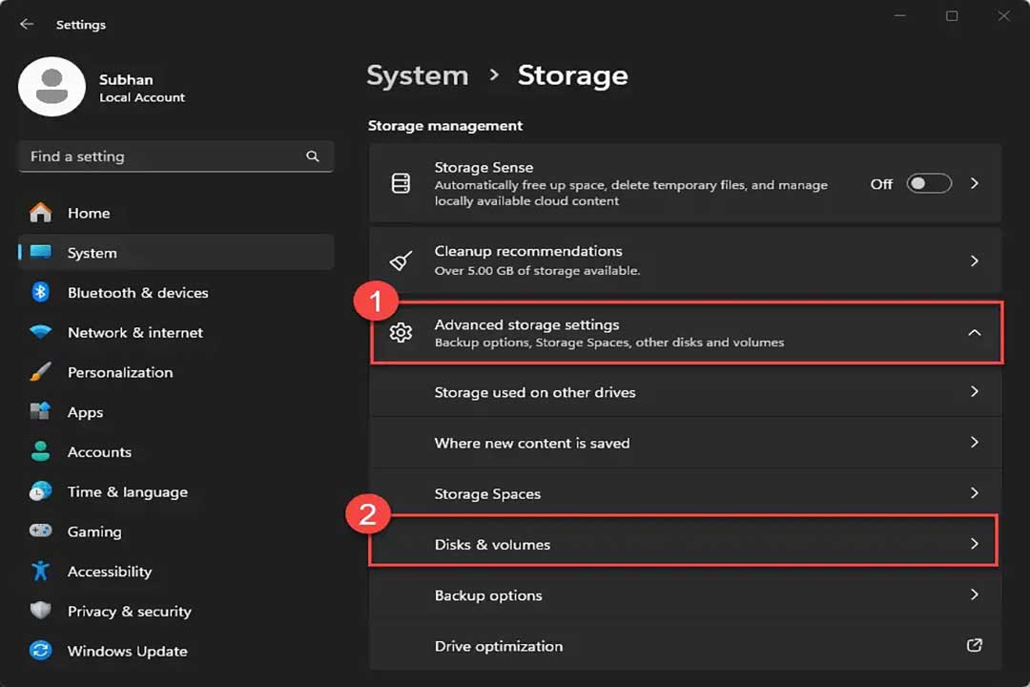Click Advanced storage settings title text
Screen dimensions: 1030x687
coord(526,324)
